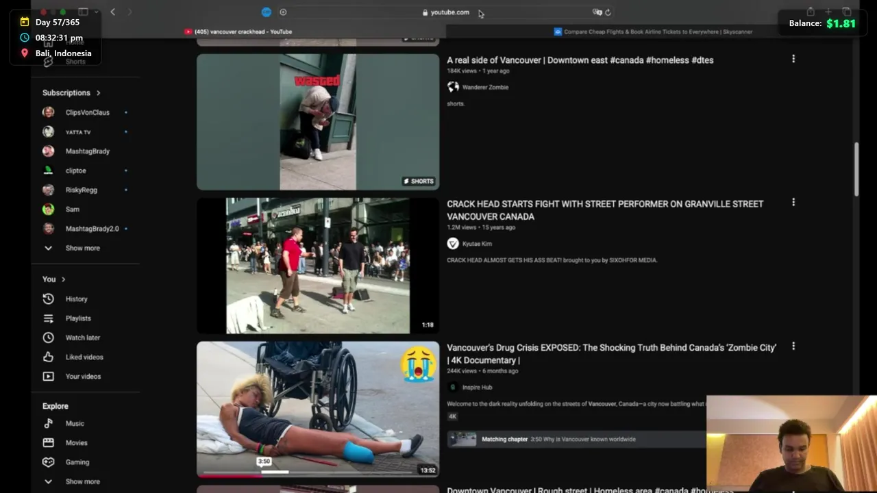
Task: Click the 4K badge under drug crisis video
Action: point(452,416)
